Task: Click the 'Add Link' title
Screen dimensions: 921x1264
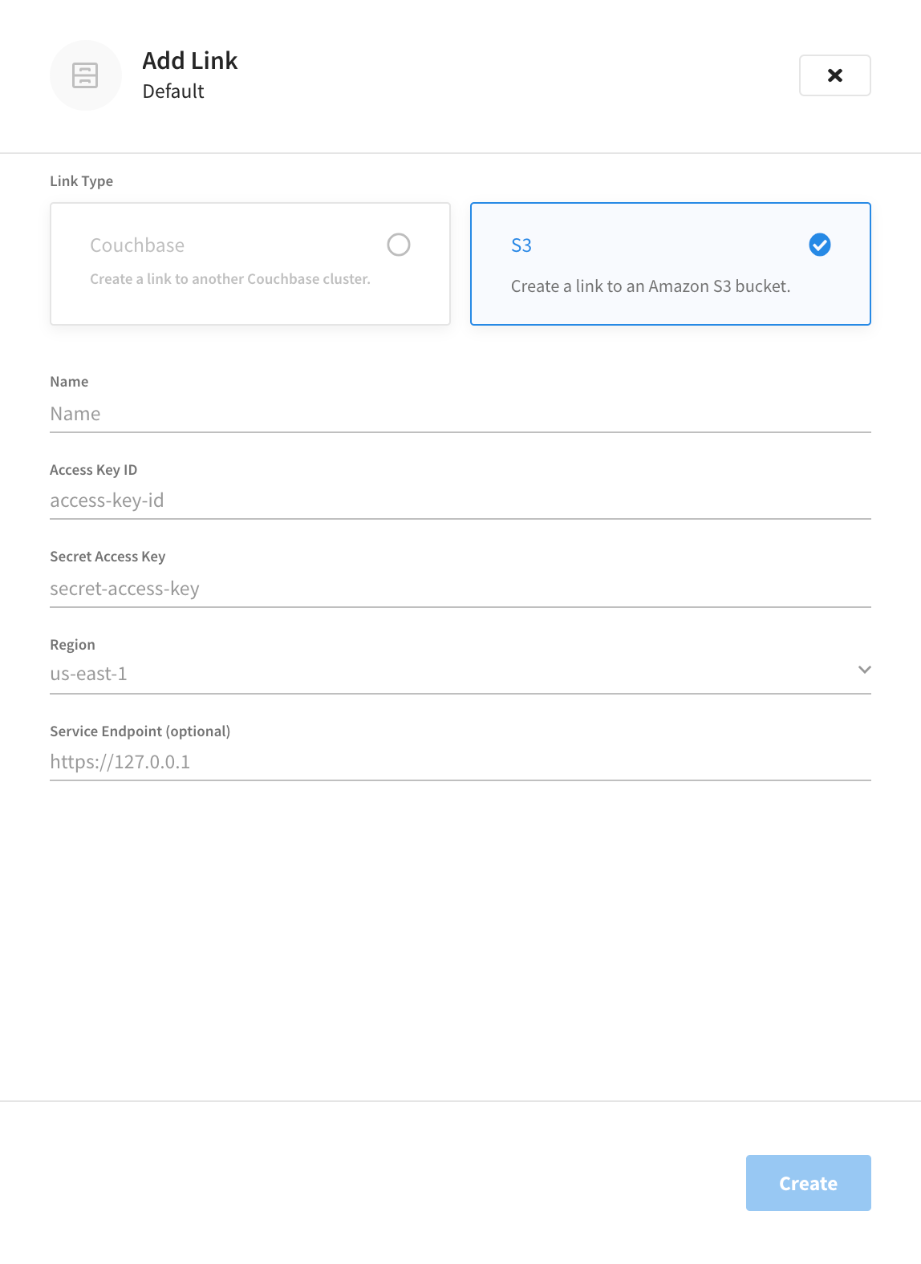Action: (x=190, y=61)
